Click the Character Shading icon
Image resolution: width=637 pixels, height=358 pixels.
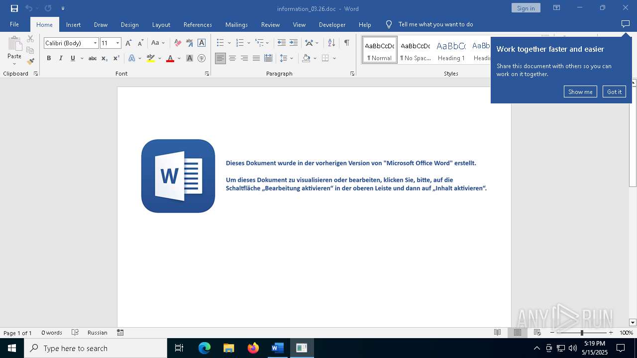190,58
